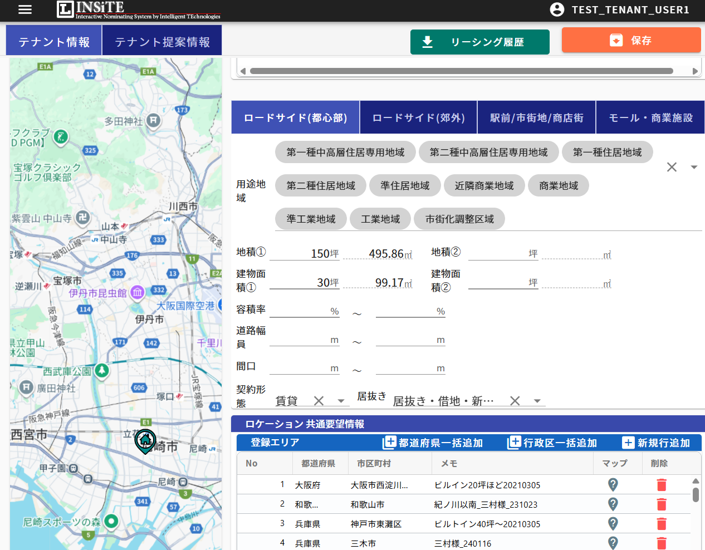Open map help for row 3 兵庫県
Viewport: 705px width, 550px height.
[x=613, y=524]
